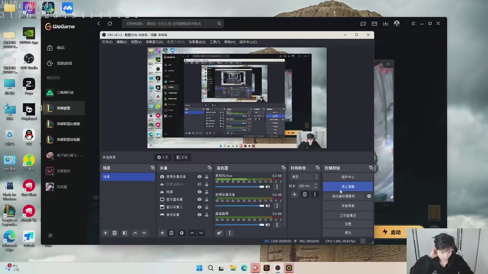Open File Explorer from the taskbar
Image resolution: width=488 pixels, height=274 pixels.
click(233, 268)
